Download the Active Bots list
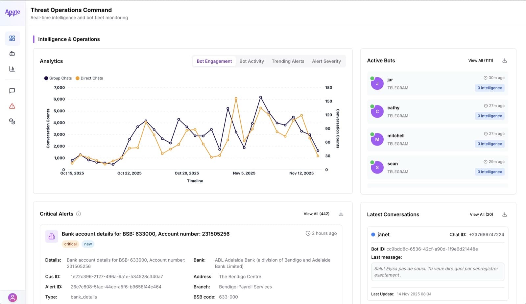 coord(505,60)
